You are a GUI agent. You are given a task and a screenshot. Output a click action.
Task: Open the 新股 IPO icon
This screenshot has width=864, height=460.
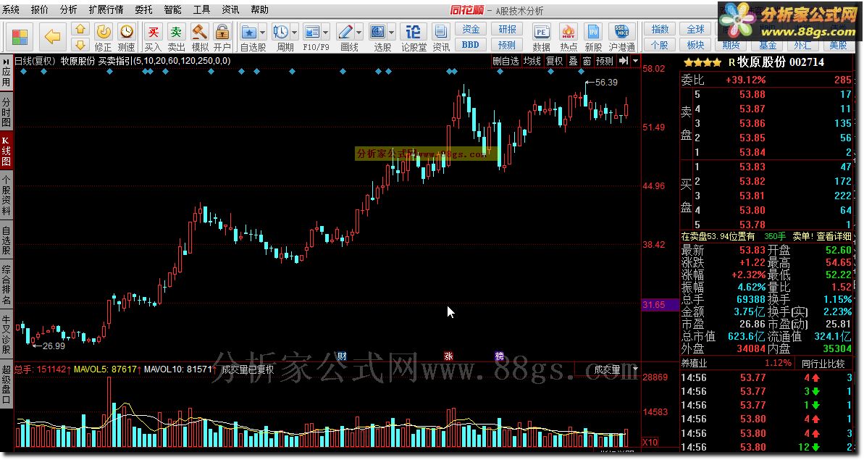593,31
